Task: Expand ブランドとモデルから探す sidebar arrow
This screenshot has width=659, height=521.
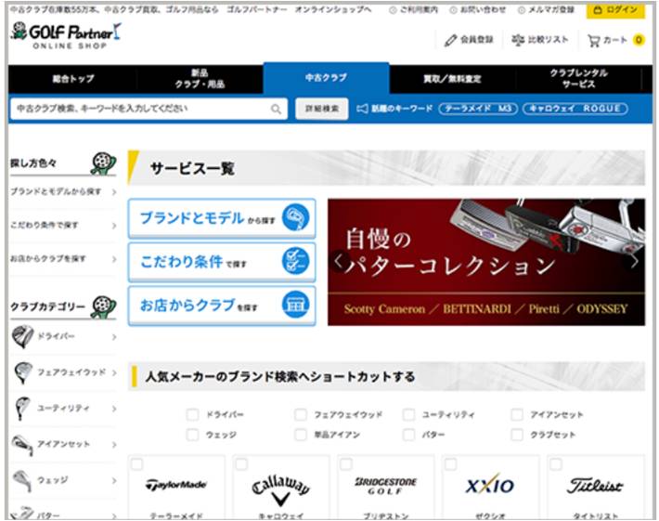Action: (114, 192)
